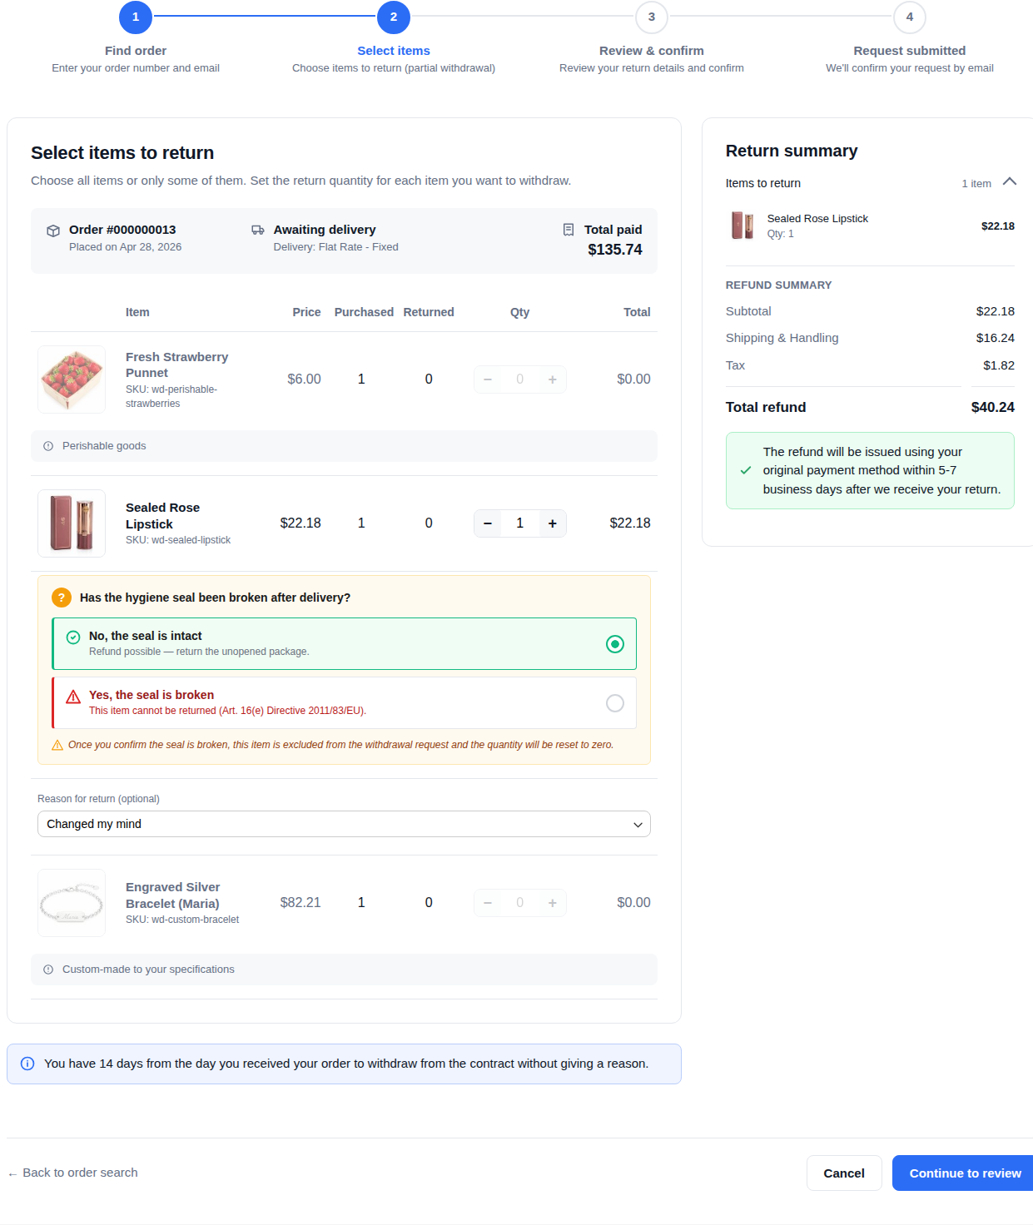Click the info icon beside Custom-made to your specifications
1033x1225 pixels.
tap(48, 970)
